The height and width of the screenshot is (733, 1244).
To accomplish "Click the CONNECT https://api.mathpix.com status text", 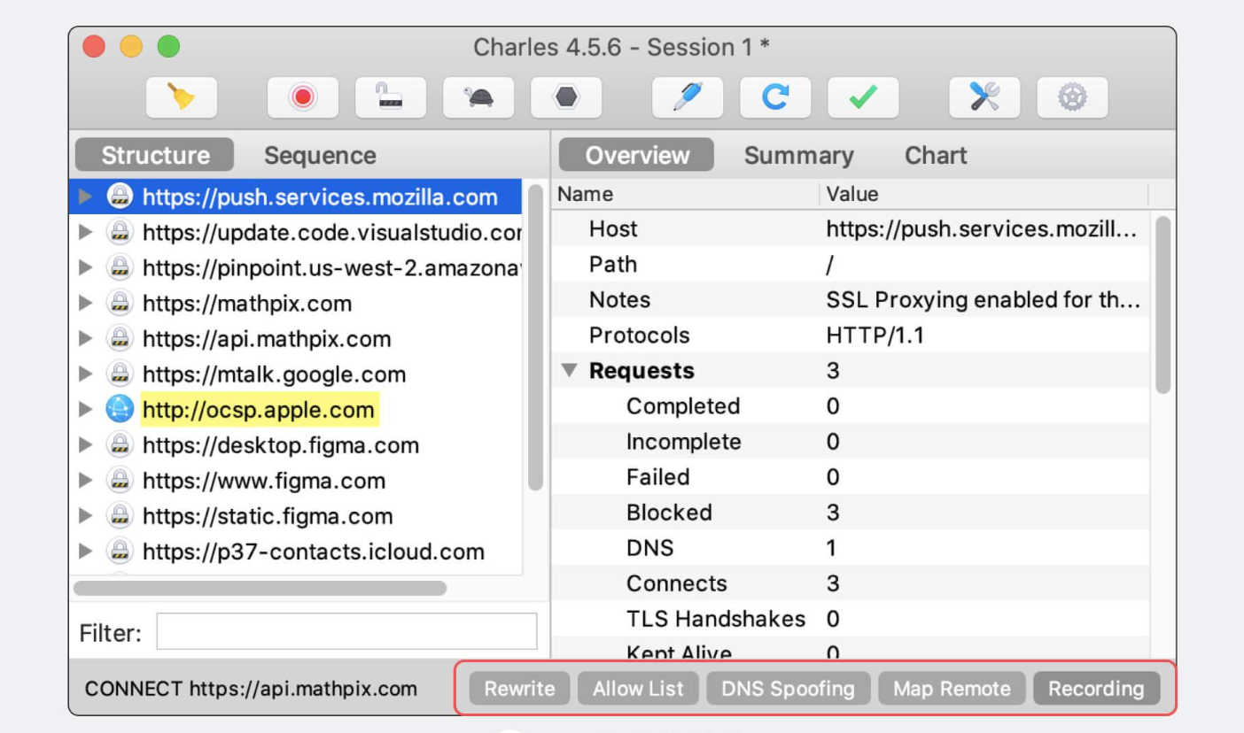I will point(251,689).
